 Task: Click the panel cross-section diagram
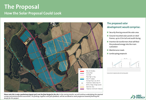(x=124, y=65)
